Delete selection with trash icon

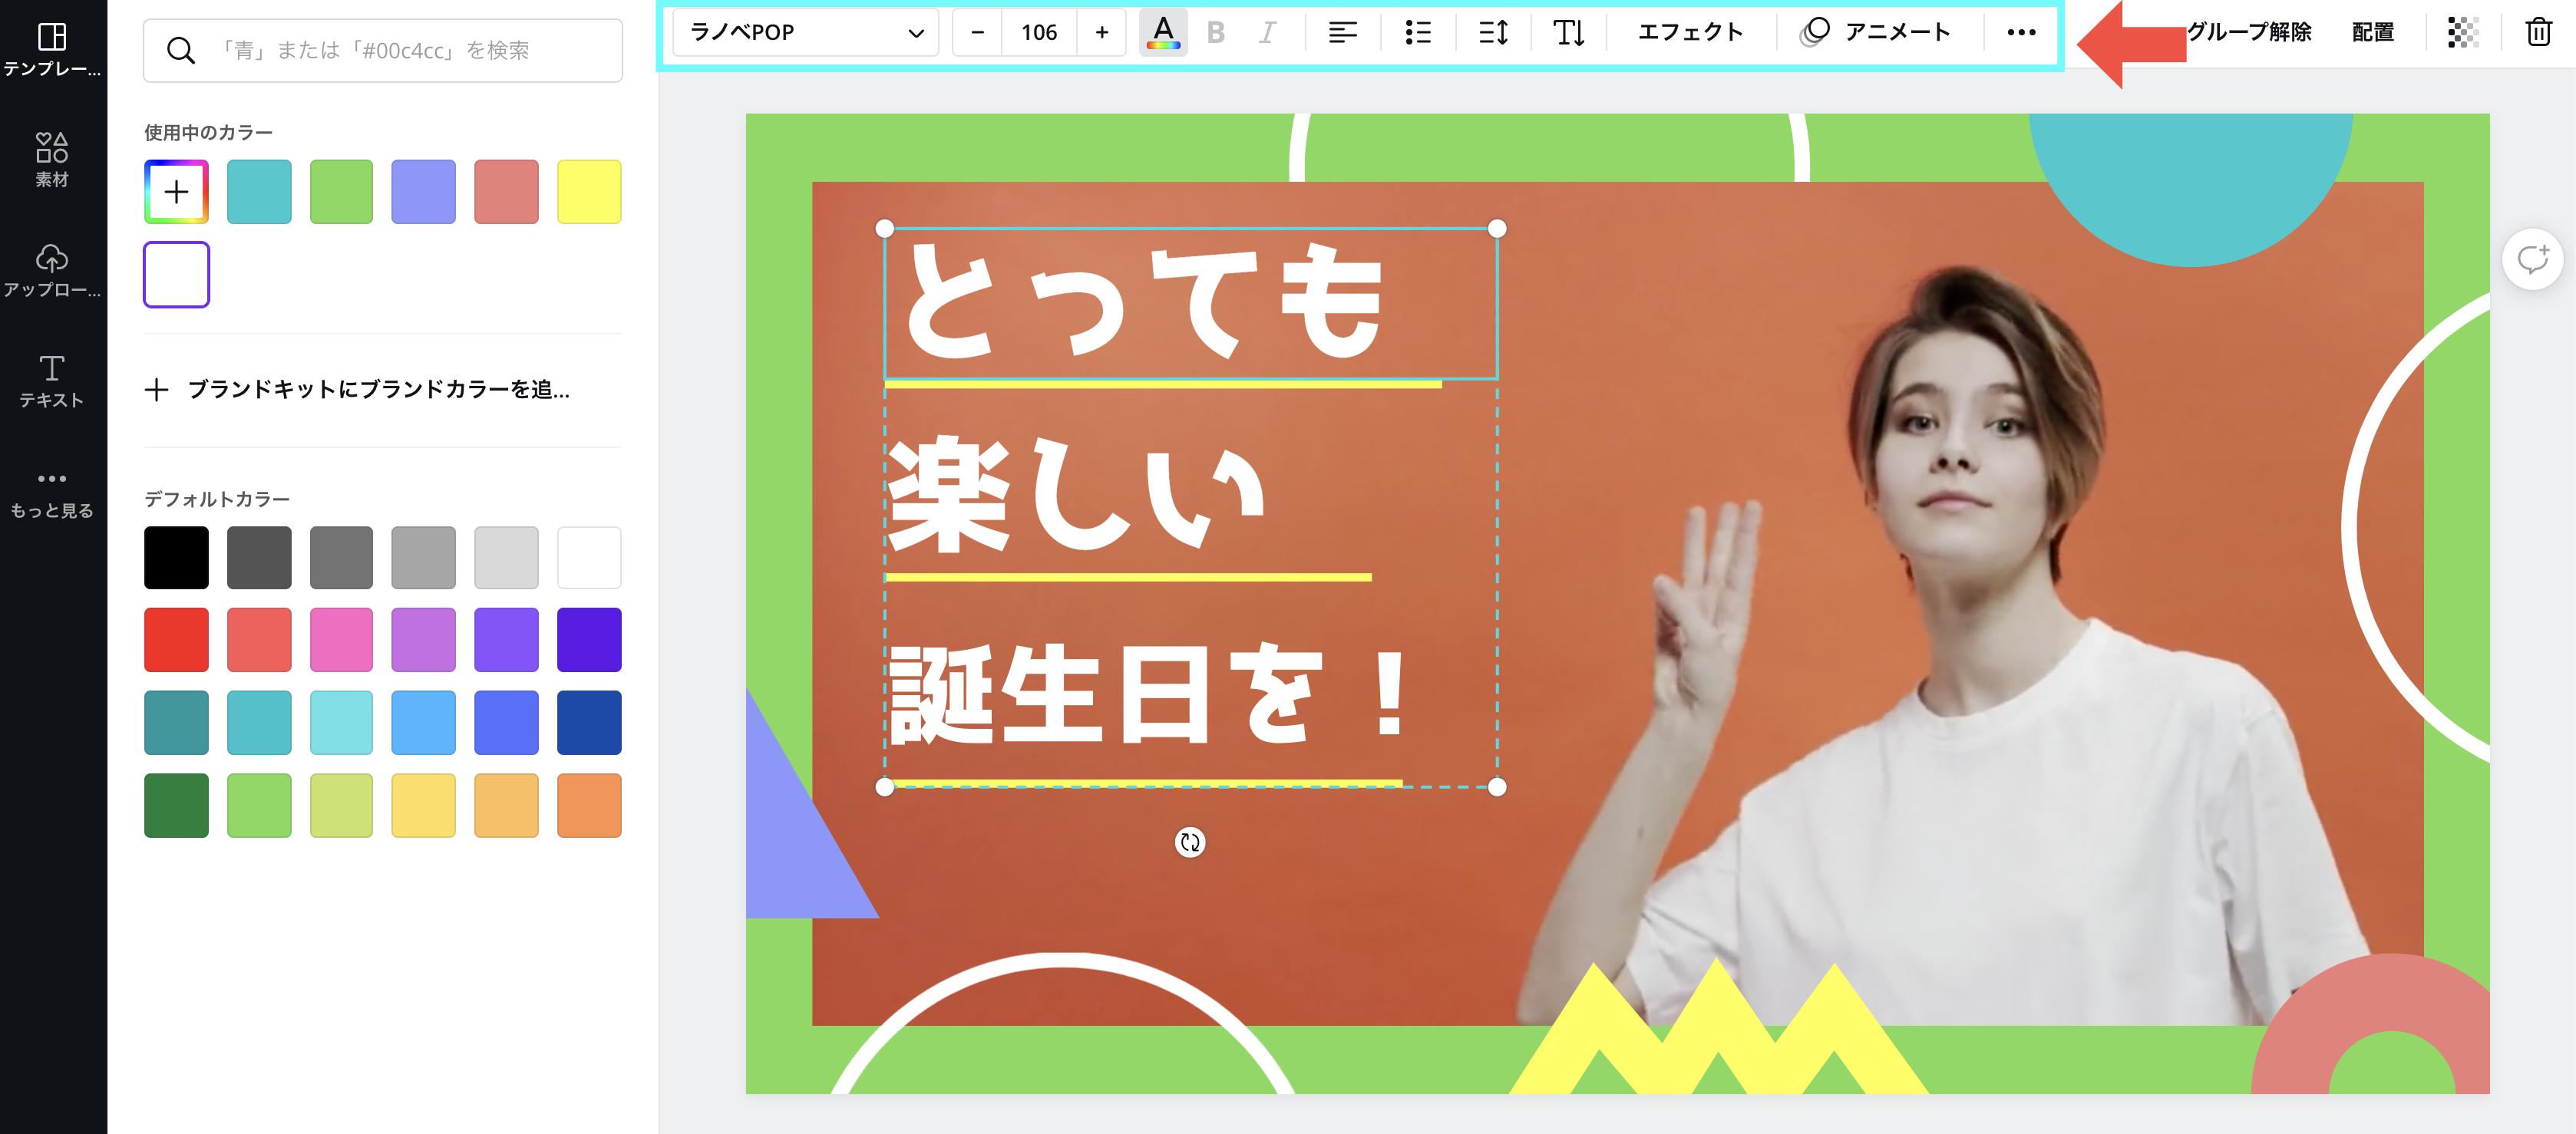pos(2538,33)
